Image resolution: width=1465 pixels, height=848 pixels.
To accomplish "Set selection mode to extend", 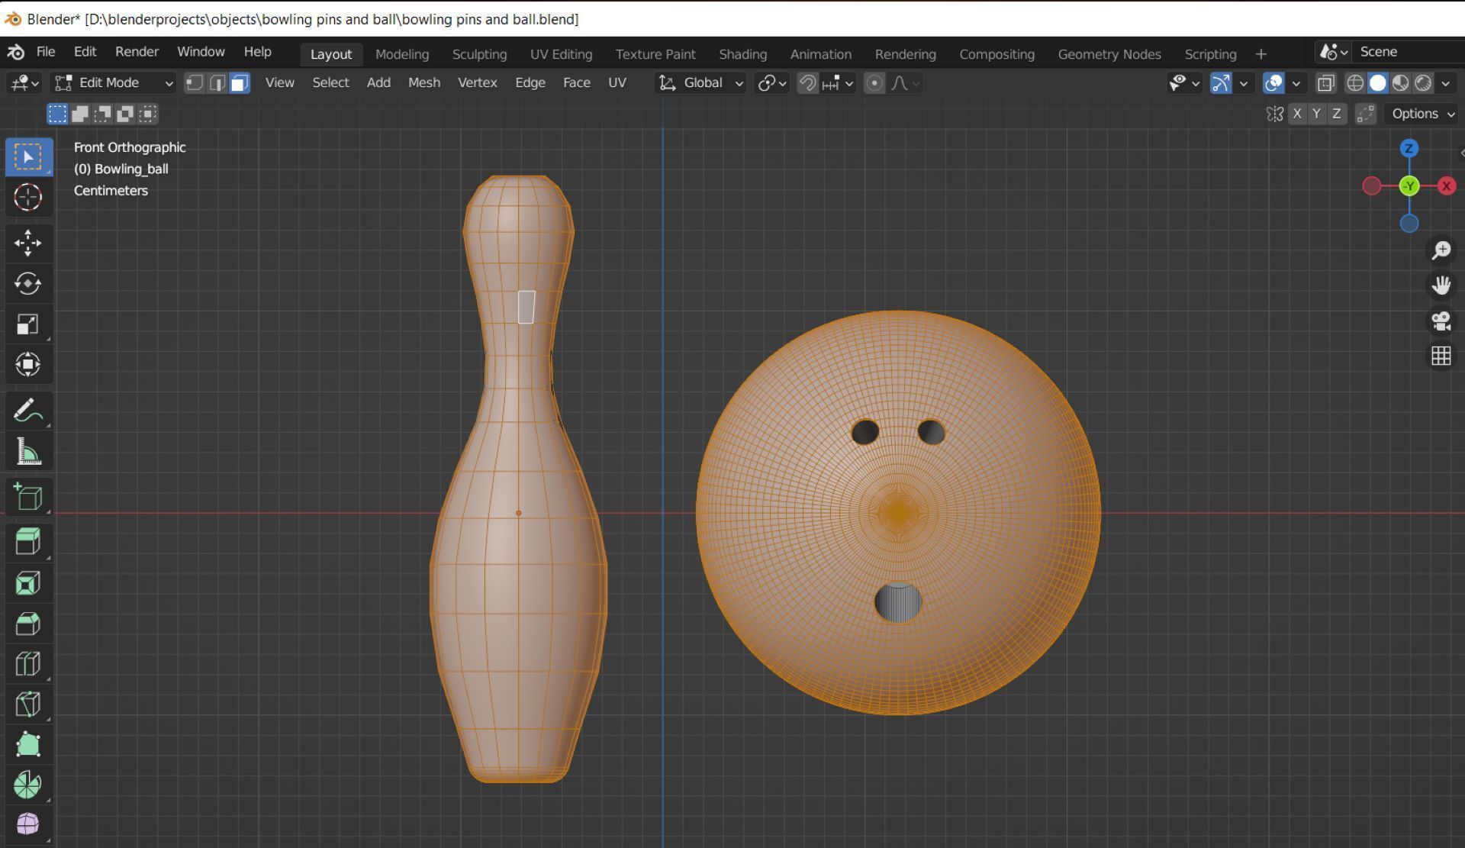I will [80, 114].
